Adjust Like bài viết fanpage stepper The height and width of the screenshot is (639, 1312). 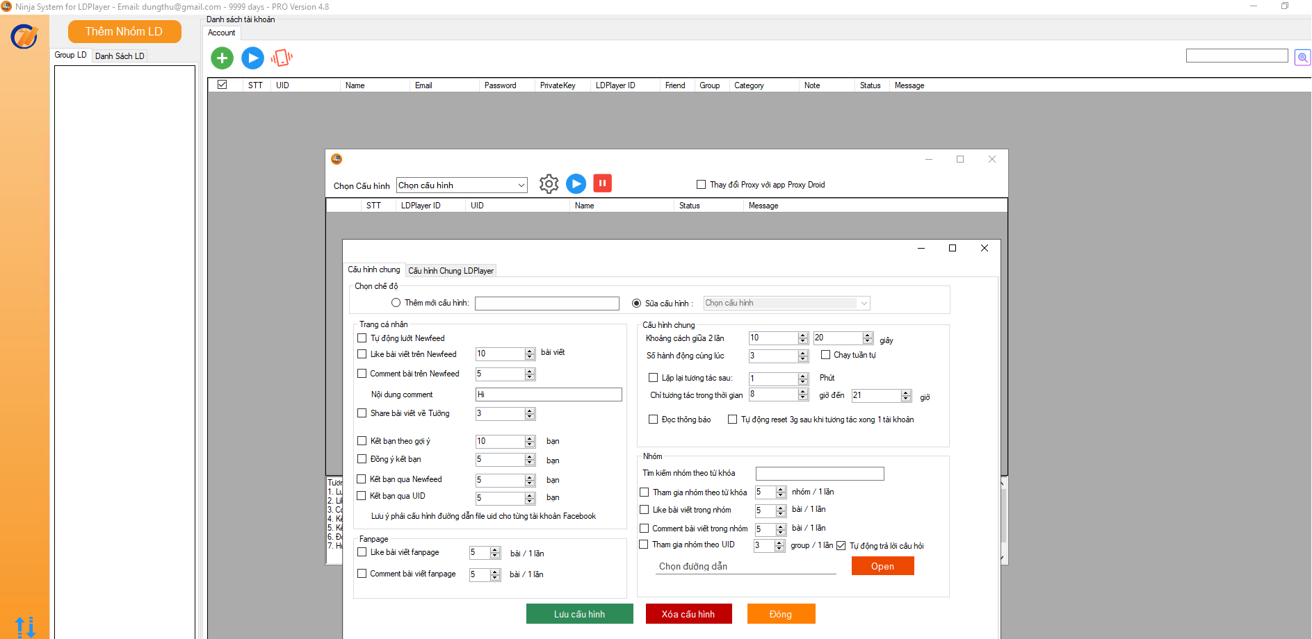click(495, 554)
